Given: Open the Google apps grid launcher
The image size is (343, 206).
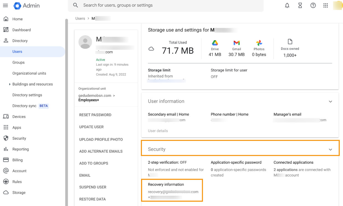Looking at the screenshot, I should click(x=326, y=5).
